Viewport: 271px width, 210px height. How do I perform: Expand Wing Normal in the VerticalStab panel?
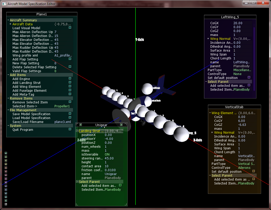pyautogui.click(x=212, y=132)
